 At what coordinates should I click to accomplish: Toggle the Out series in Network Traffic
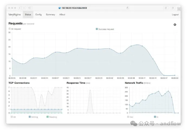click(x=130, y=117)
